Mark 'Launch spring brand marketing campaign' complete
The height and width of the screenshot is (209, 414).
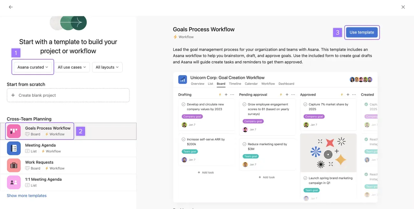coord(305,178)
